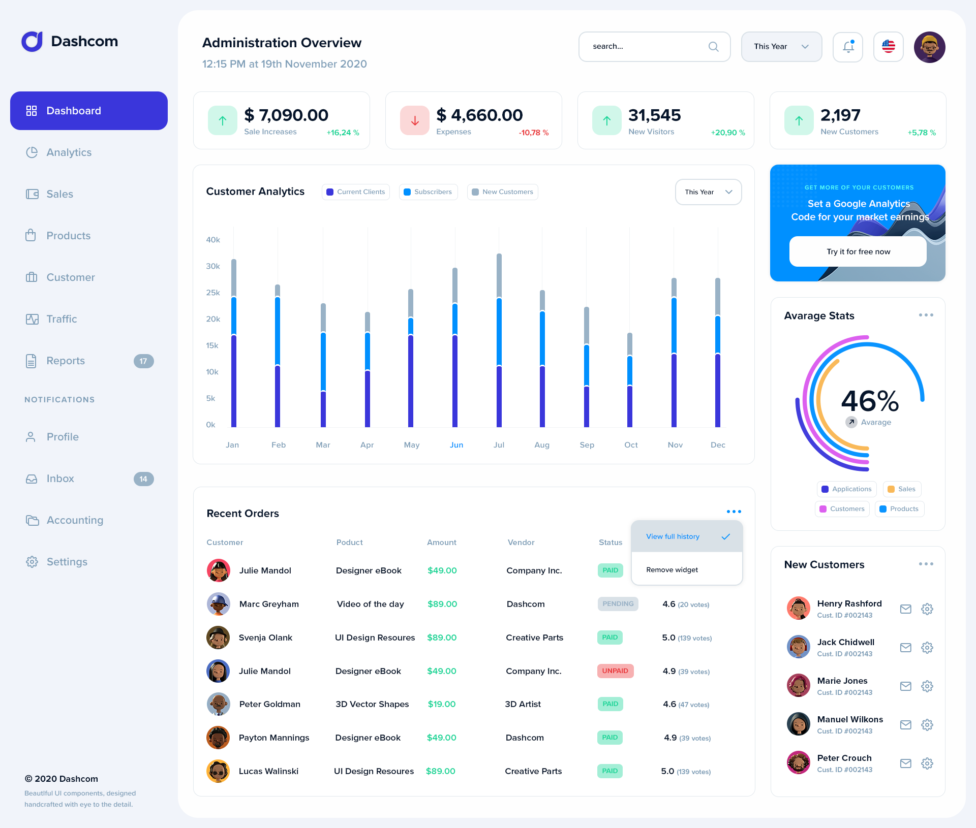This screenshot has width=976, height=828.
Task: Click the notification bell icon
Action: (847, 46)
